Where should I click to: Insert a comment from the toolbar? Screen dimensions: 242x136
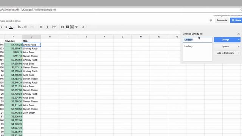pos(67,27)
